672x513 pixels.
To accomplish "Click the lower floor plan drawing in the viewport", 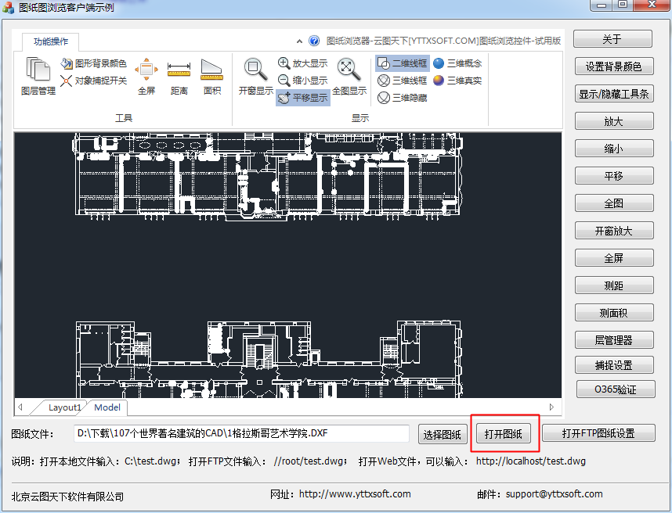I will [x=269, y=360].
